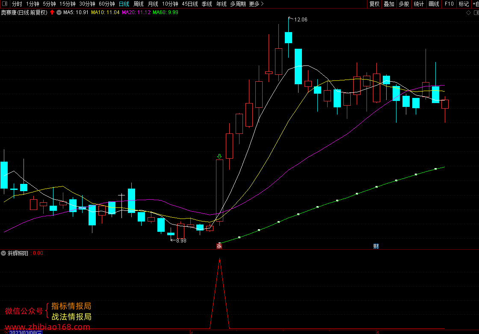Click the 多股 multi-stock button
Screen dimensions: 479x334
[404, 4]
